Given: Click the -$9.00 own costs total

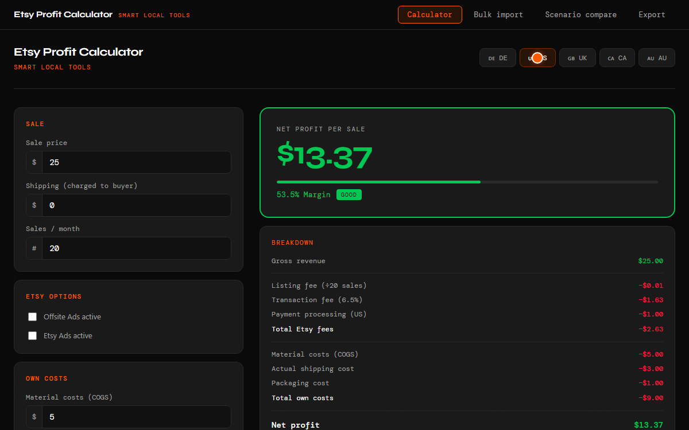Looking at the screenshot, I should (651, 398).
